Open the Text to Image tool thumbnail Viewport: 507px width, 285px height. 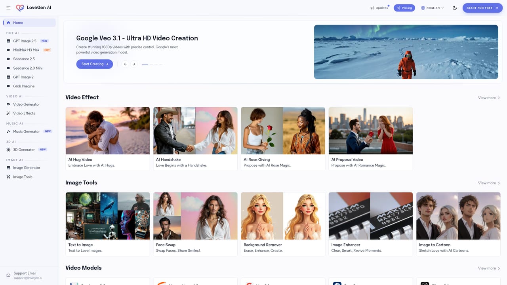pyautogui.click(x=108, y=216)
